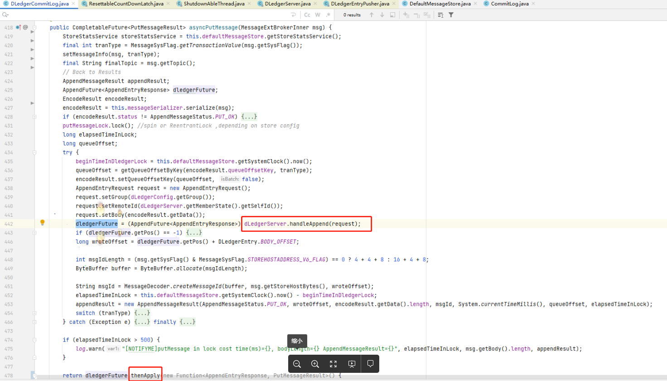Go to next result with the down arrow

point(382,15)
